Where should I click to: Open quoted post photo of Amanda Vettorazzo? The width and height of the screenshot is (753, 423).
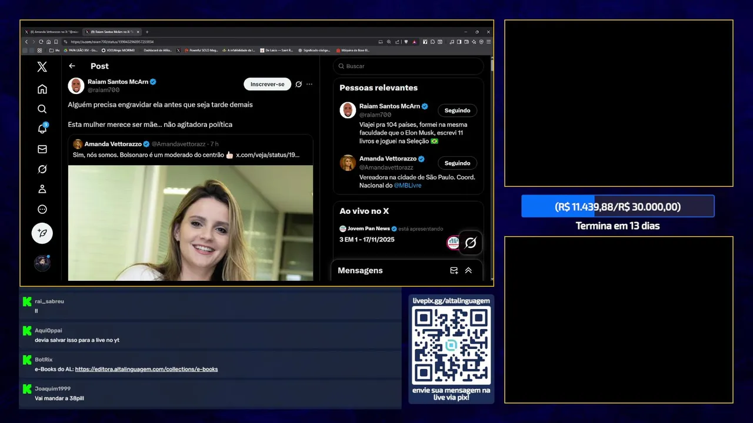[x=191, y=223]
